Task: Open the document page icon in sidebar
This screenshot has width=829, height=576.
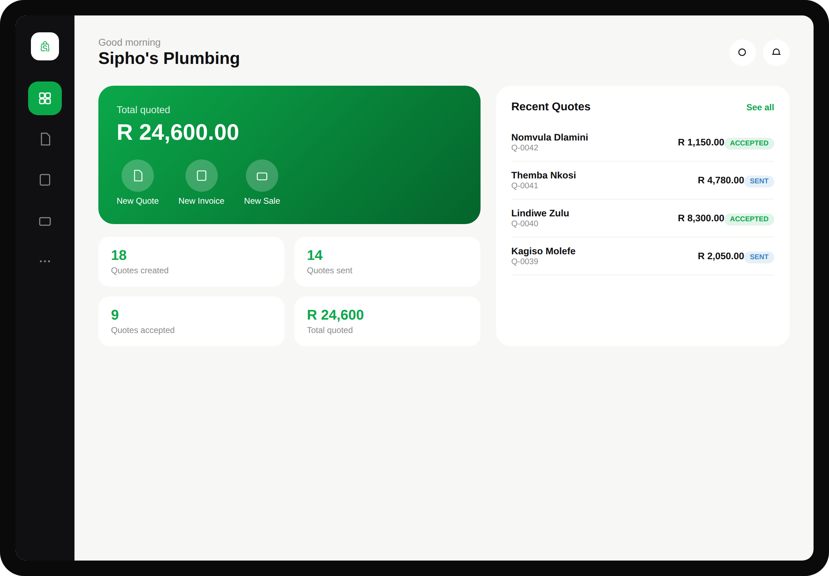Action: click(x=45, y=139)
